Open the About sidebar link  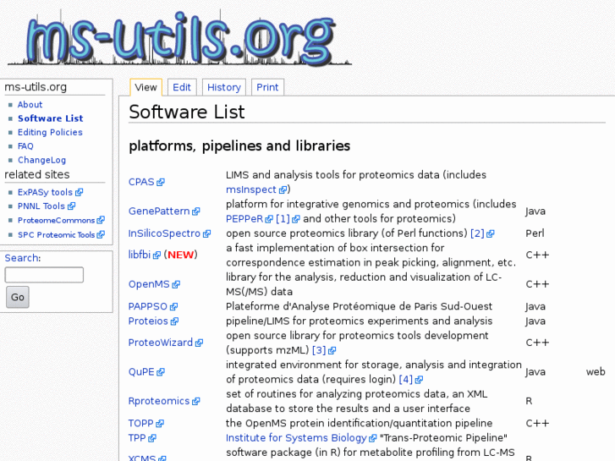(x=30, y=104)
